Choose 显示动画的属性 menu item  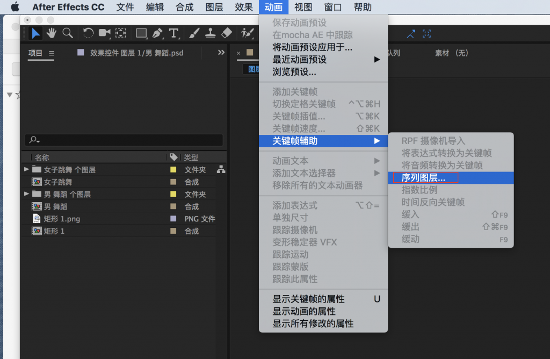(x=323, y=311)
